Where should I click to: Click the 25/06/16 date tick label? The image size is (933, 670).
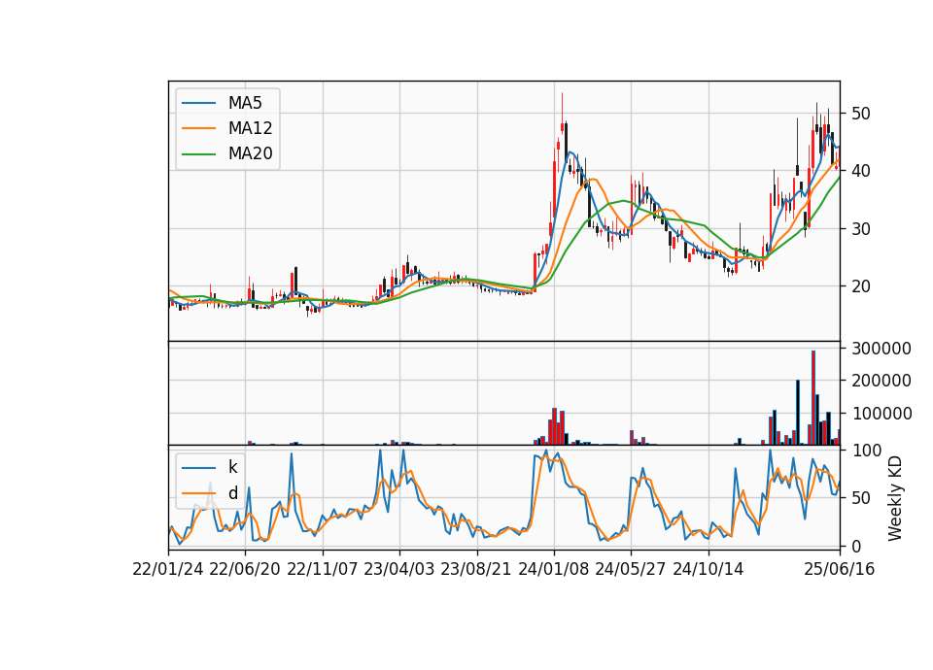(840, 569)
